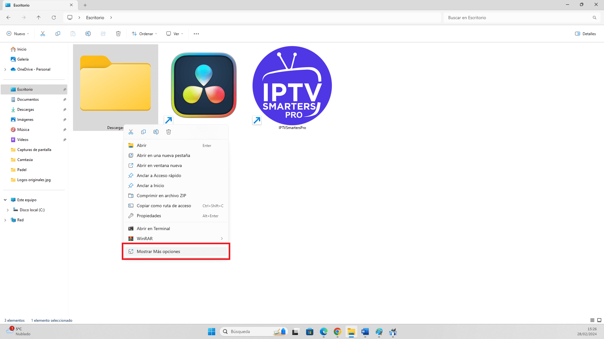Click the Paste icon in the toolbar
The height and width of the screenshot is (339, 604).
tap(73, 34)
